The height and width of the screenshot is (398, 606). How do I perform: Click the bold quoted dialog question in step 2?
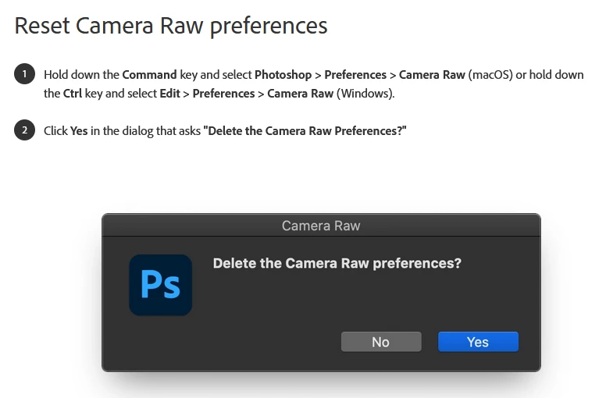[305, 131]
